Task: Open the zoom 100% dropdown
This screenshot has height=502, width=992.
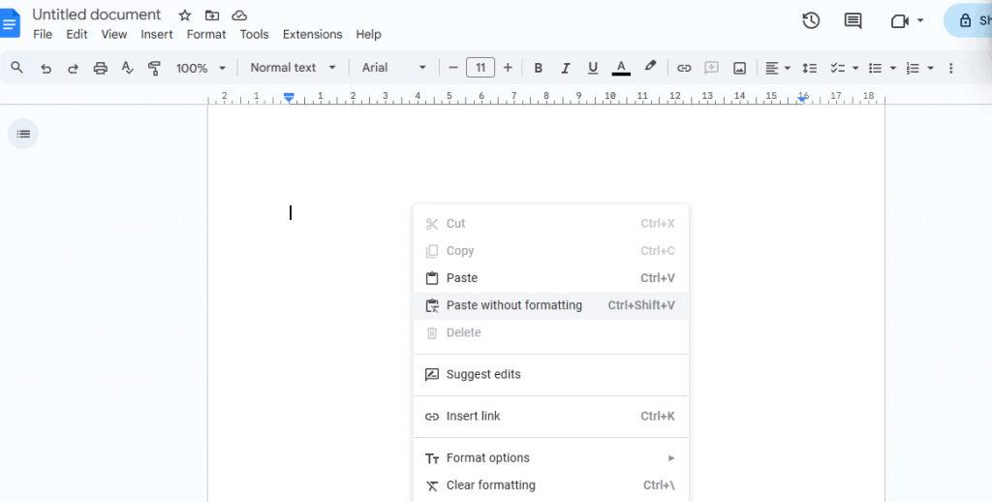Action: pos(201,68)
